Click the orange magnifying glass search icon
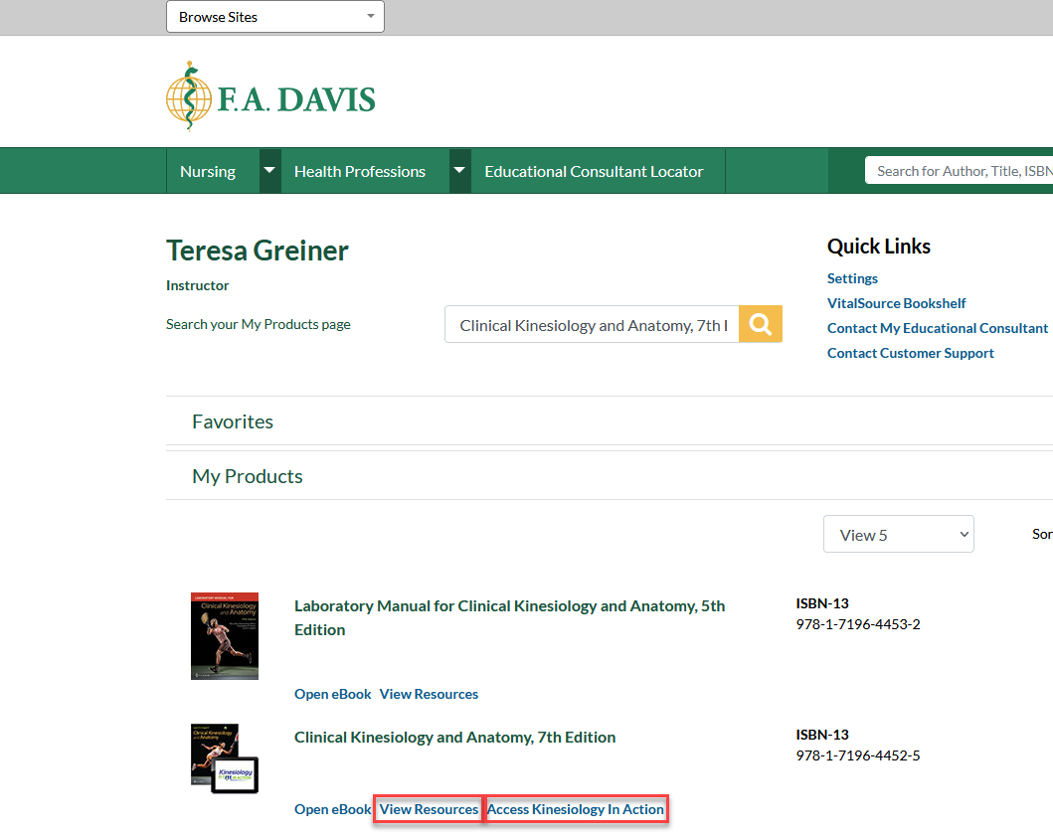 [x=760, y=323]
